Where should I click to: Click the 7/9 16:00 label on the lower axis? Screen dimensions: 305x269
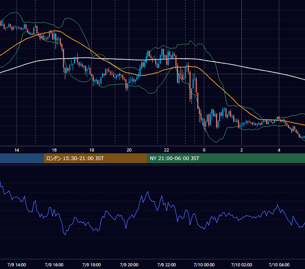coord(54,265)
